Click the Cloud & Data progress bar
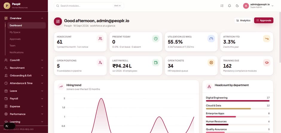 [x=238, y=109]
